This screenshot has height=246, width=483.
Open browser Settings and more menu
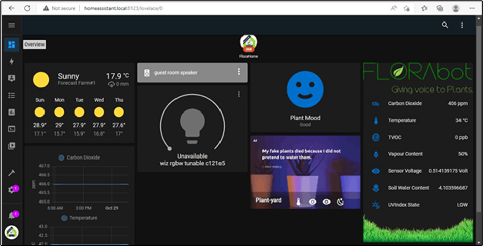473,8
